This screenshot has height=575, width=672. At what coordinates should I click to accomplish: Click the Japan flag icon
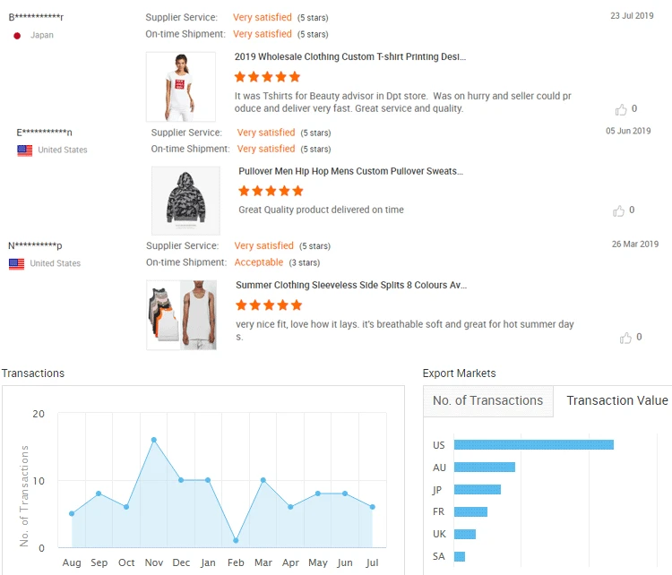(17, 36)
